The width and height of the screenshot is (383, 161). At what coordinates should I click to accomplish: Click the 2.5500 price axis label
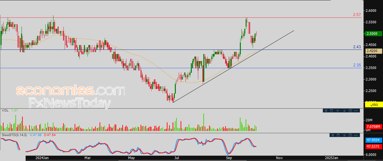pos(371,22)
